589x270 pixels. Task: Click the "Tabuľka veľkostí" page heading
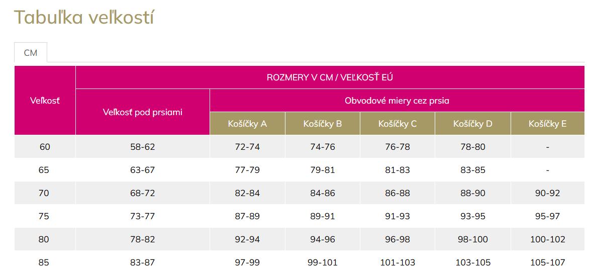pos(83,17)
